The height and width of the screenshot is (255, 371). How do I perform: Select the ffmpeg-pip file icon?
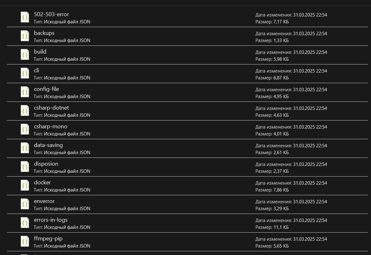(25, 241)
